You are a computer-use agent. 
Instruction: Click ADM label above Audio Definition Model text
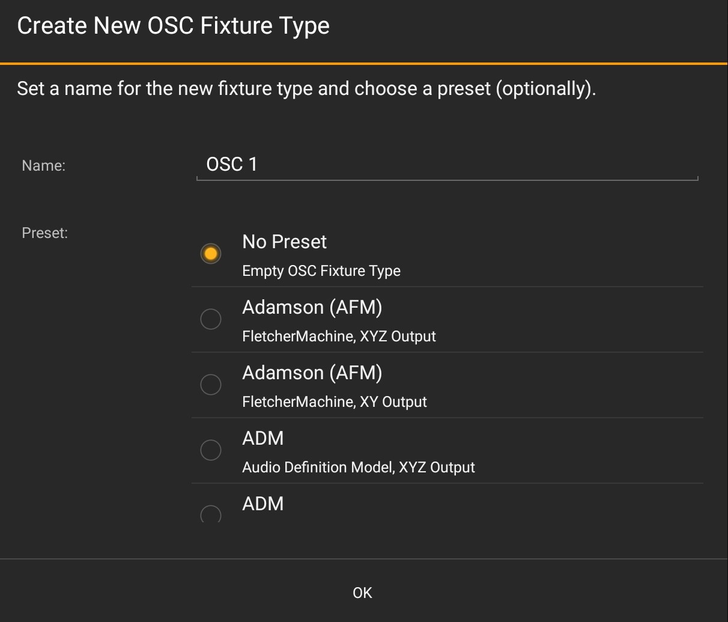262,438
